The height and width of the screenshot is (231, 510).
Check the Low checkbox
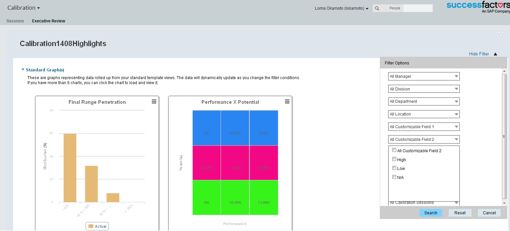tap(394, 168)
